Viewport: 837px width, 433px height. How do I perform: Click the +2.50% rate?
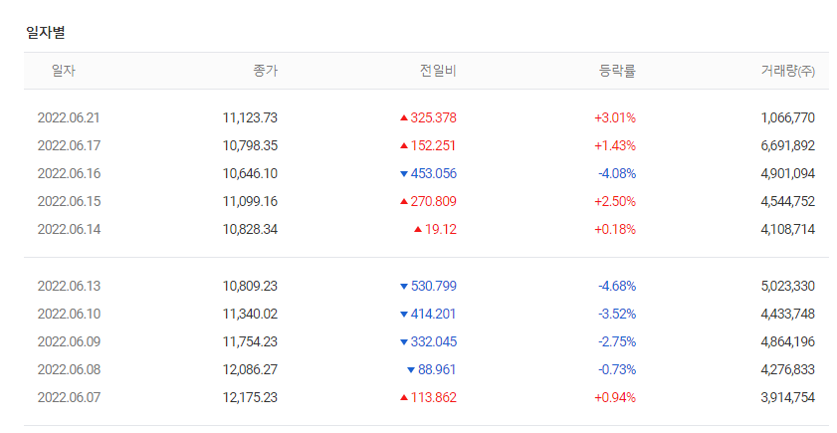(615, 201)
